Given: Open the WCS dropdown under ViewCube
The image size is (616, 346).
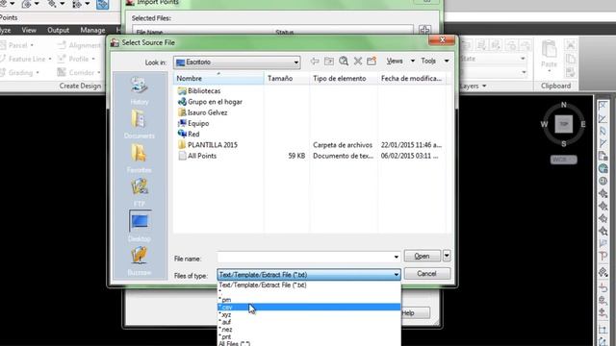Looking at the screenshot, I should coord(564,160).
